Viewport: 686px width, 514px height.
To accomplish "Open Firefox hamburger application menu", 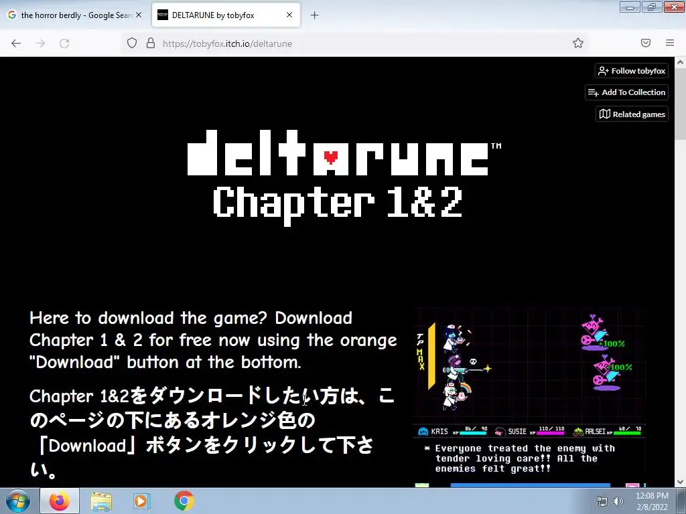I will 670,43.
